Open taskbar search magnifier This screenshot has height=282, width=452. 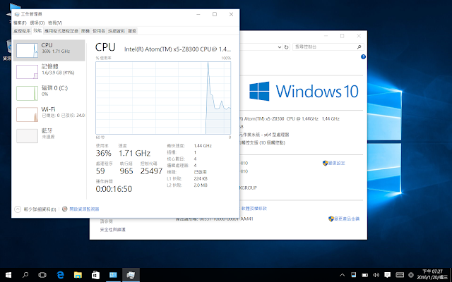click(25, 275)
